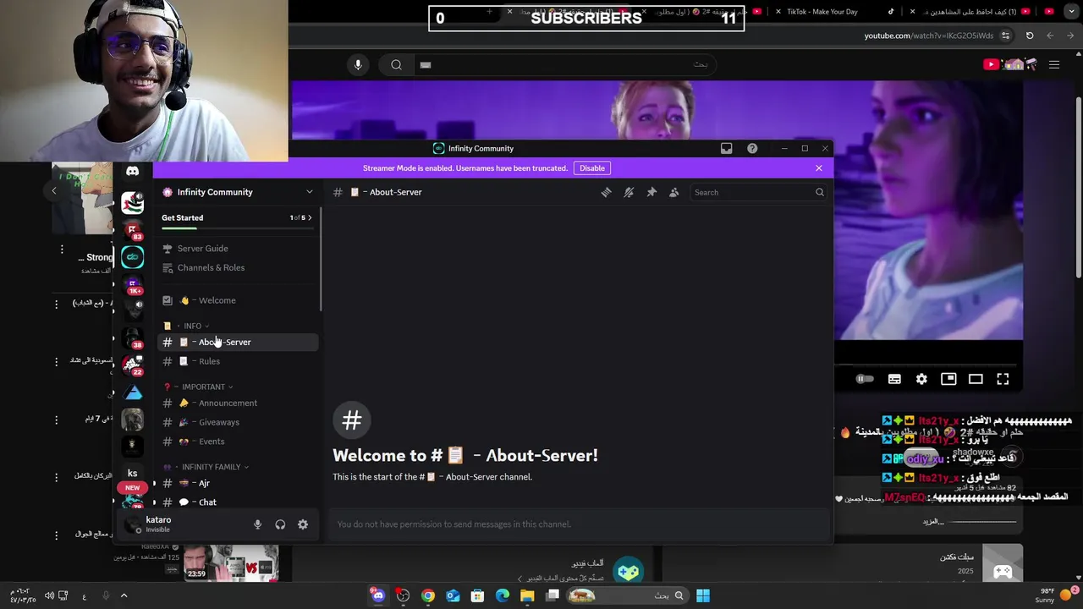Disable Streamer Mode
This screenshot has height=609, width=1083.
[x=592, y=168]
